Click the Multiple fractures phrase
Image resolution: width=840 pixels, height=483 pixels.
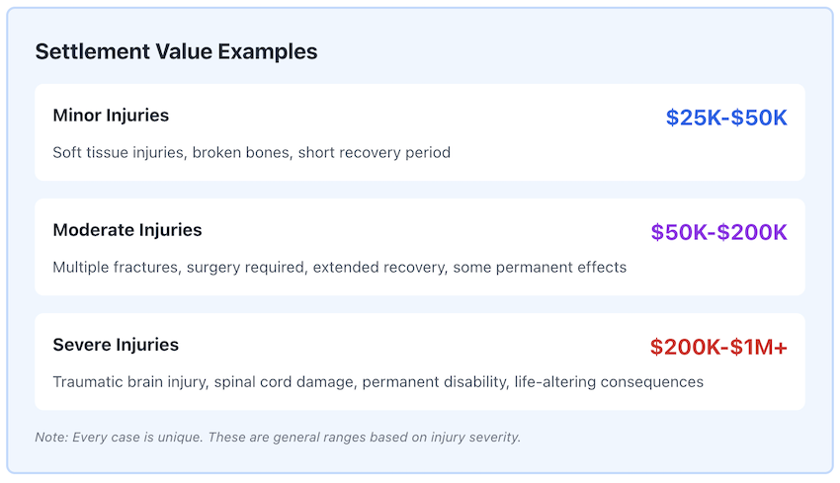(x=113, y=268)
